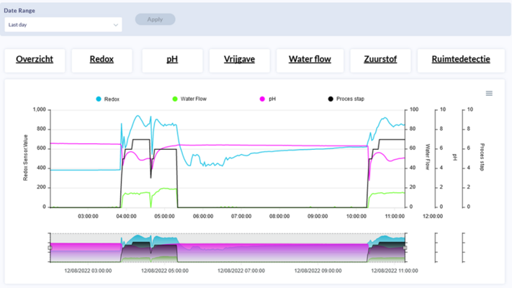Image resolution: width=512 pixels, height=288 pixels.
Task: Click the magenta pH legend dot
Action: click(x=262, y=99)
